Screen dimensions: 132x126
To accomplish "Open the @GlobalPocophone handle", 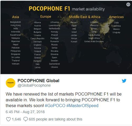I will (34, 85).
